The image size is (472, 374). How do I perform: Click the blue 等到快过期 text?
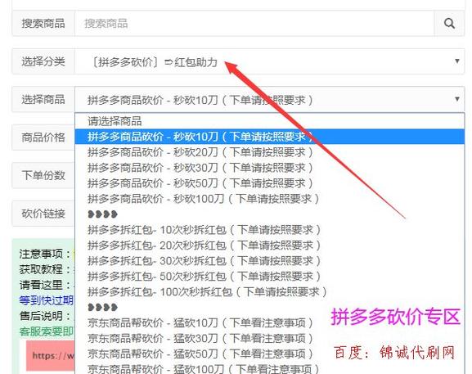pos(47,300)
